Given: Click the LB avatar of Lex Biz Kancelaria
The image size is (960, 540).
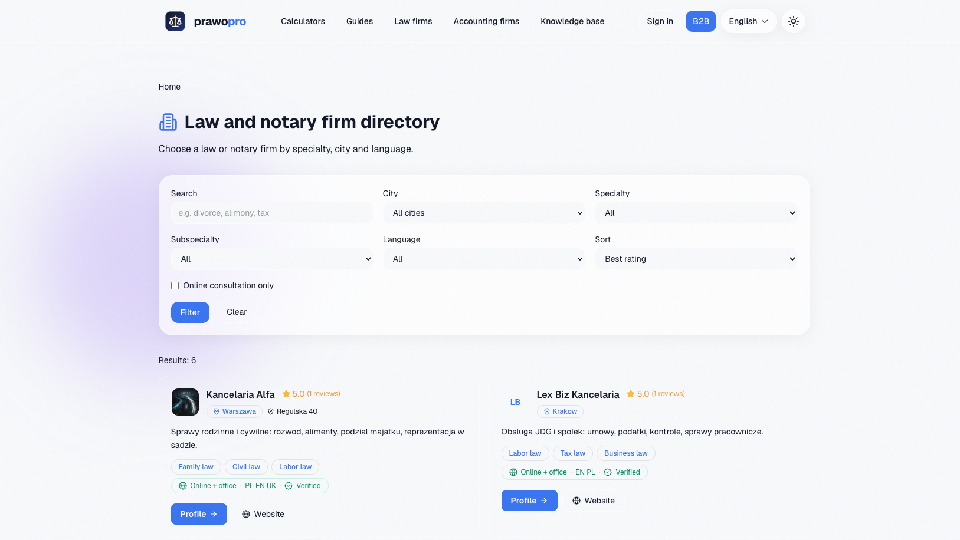Looking at the screenshot, I should (x=515, y=402).
